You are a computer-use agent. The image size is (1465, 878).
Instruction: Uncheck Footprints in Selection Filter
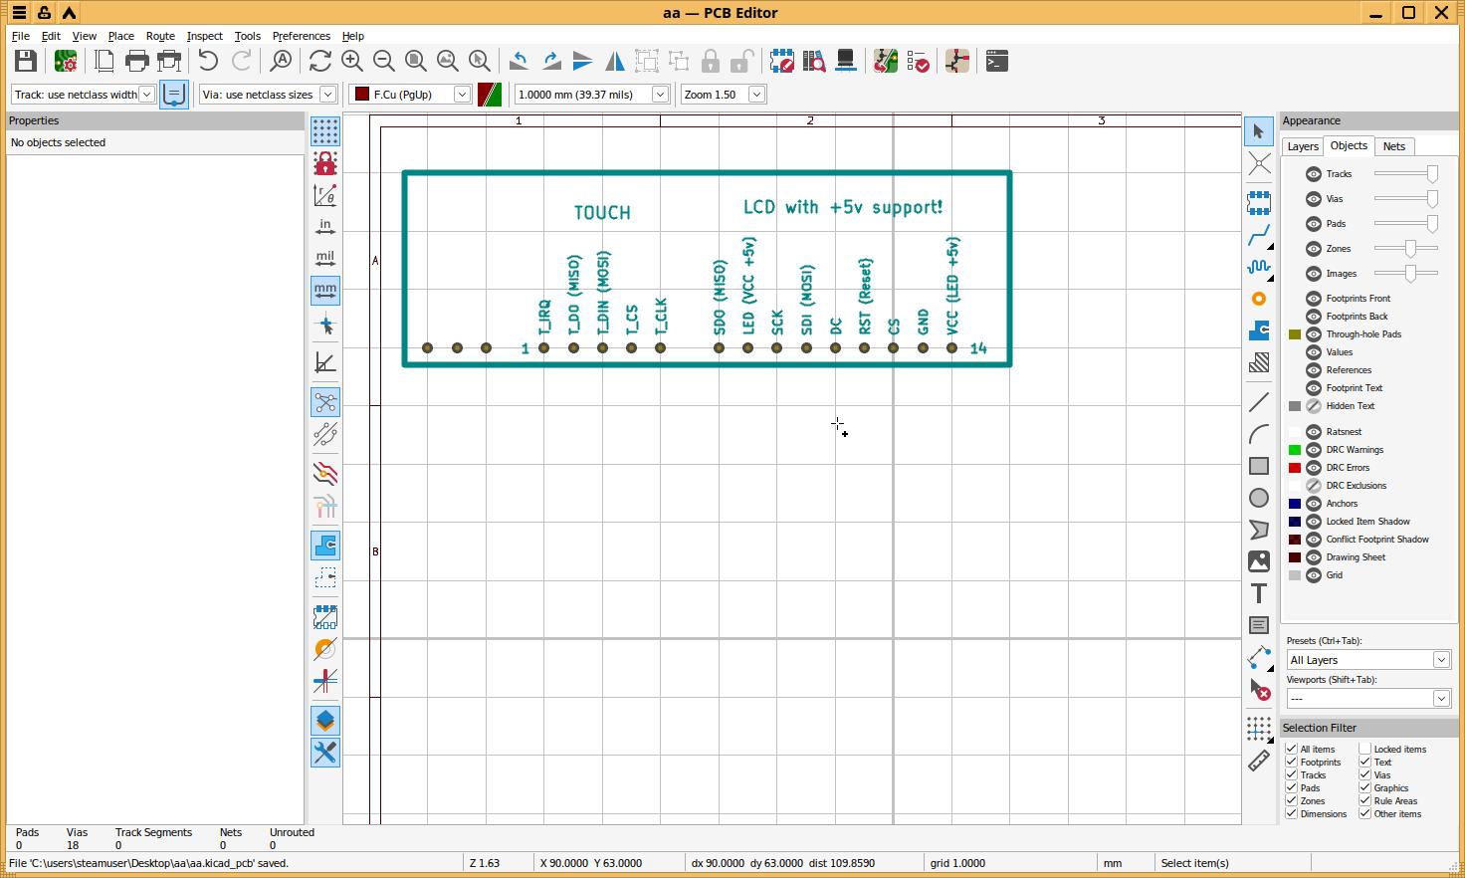coord(1292,762)
